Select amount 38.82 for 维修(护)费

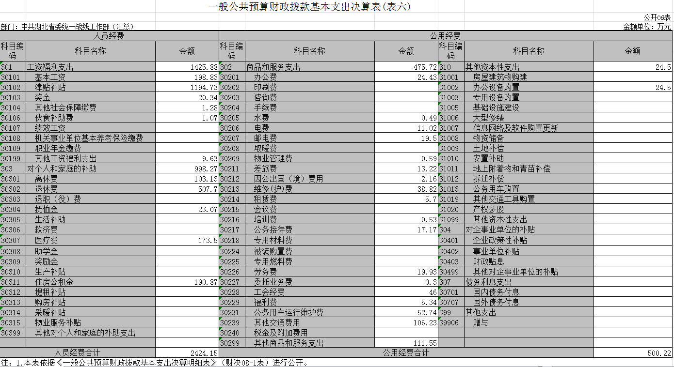point(406,189)
